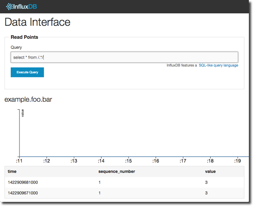
Task: Click the :17 tick on the time axis
Action: (183, 161)
